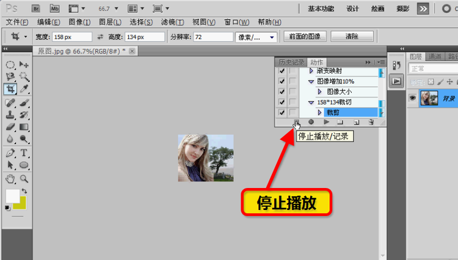
Task: Switch to the 历史记录 tab
Action: tap(291, 62)
